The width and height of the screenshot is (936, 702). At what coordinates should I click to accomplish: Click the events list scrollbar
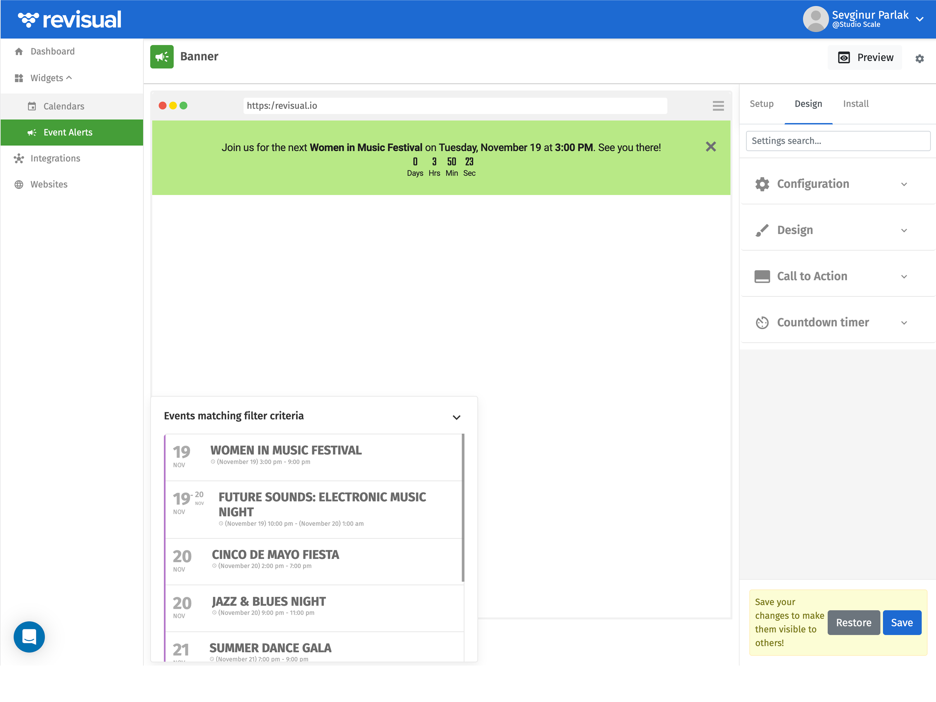[463, 507]
